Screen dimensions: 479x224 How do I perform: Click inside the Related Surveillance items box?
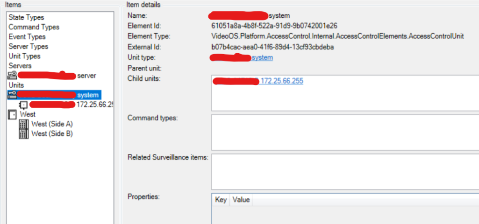345,171
